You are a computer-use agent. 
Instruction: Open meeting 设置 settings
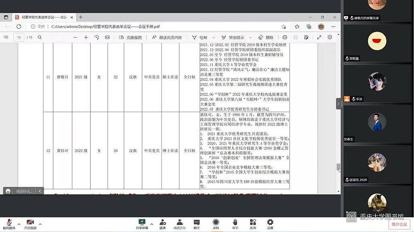270,224
